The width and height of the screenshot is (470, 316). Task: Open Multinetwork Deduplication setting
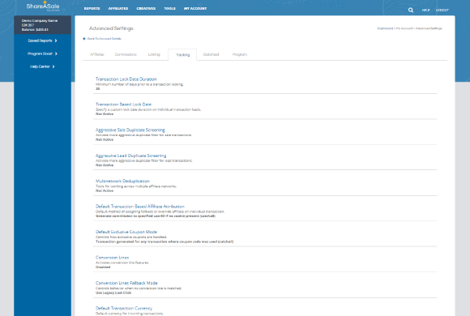click(x=122, y=181)
